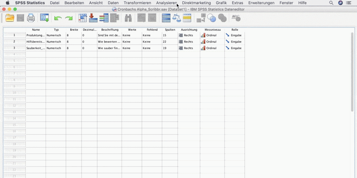Viewport: 357px width, 178px height.
Task: Click the greyed Insert cases icon
Action: pyautogui.click(x=142, y=18)
